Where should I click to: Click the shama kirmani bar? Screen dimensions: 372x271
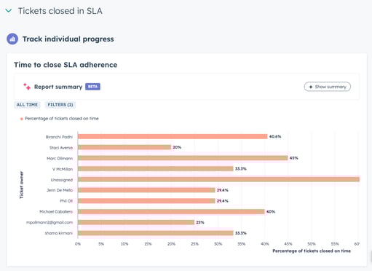click(x=156, y=233)
